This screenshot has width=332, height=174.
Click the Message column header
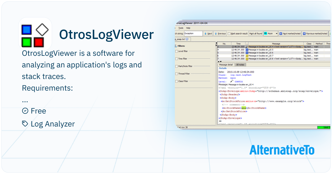click(x=276, y=44)
